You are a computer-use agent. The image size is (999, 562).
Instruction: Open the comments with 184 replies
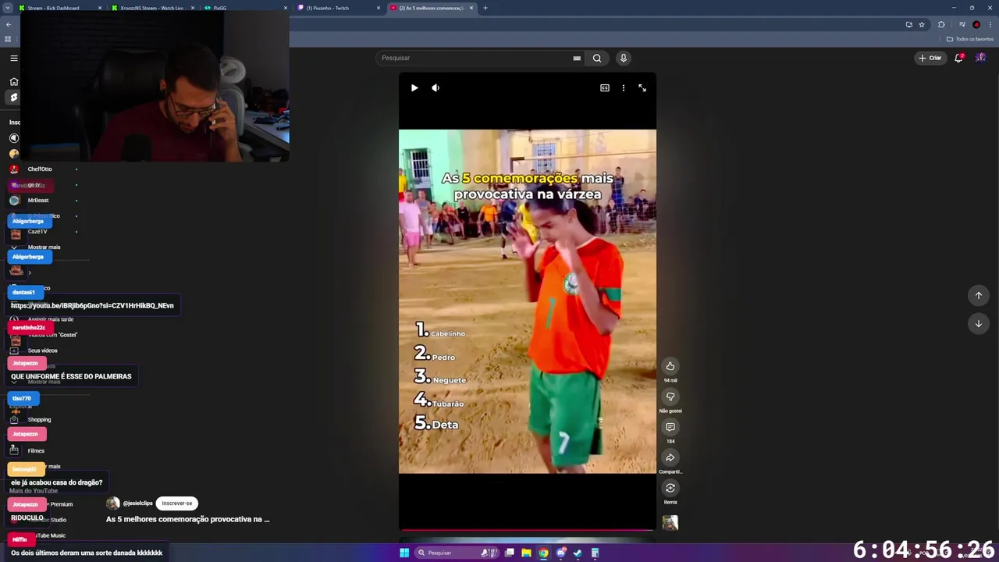pyautogui.click(x=670, y=427)
